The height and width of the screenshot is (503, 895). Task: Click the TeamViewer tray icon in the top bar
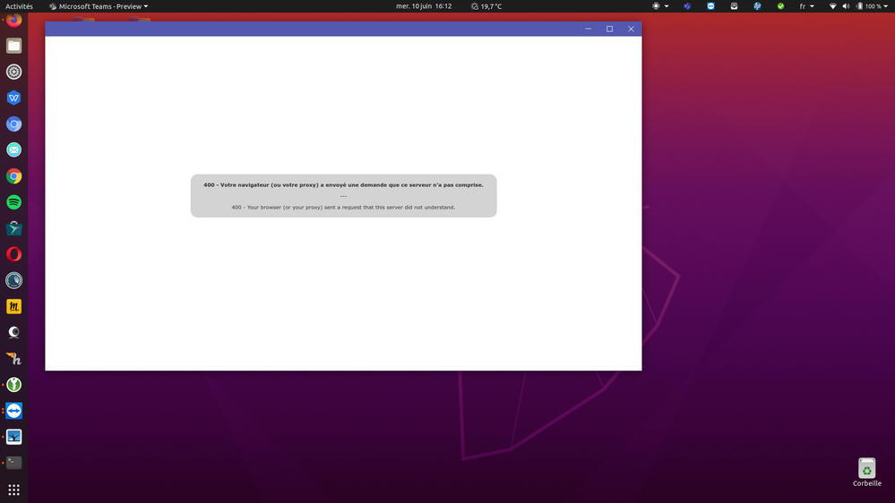click(710, 6)
